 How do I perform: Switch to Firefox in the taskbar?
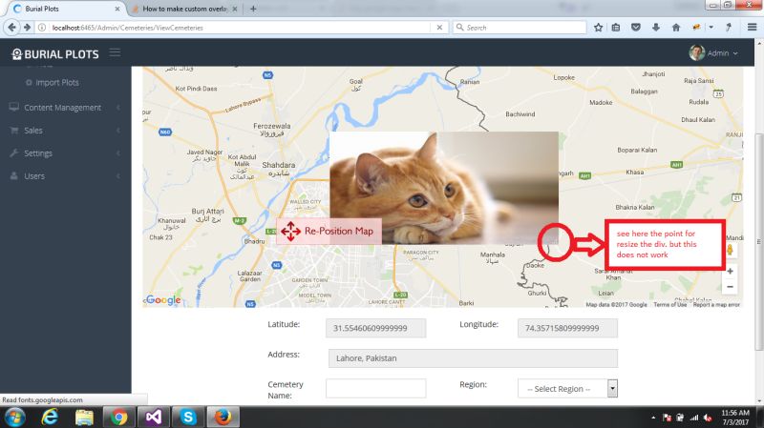click(223, 418)
